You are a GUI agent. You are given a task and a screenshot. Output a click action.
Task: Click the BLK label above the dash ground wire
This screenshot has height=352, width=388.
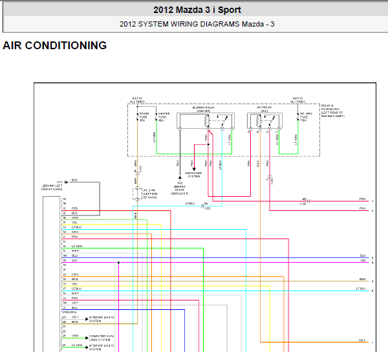coord(75,180)
